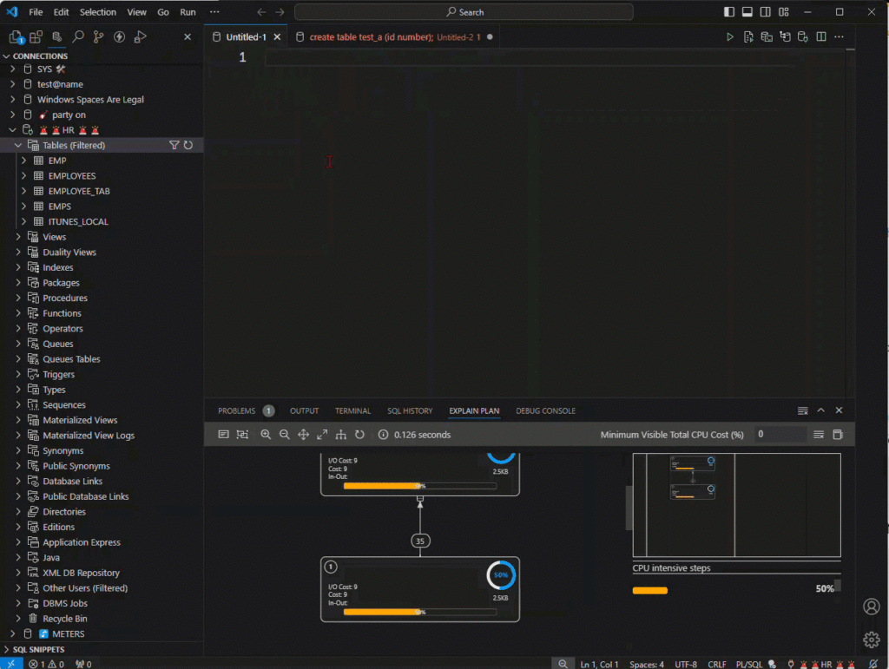Click the Minimum Visible Total CPU Cost field
This screenshot has width=889, height=669.
(x=780, y=435)
